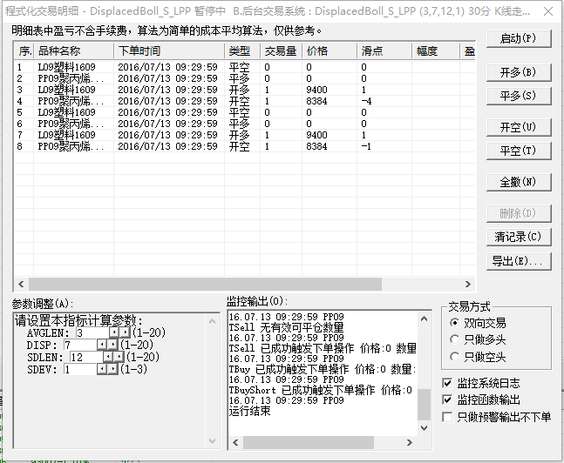Toggle the 监控函数输出 checkbox
Image resolution: width=564 pixels, height=463 pixels.
click(448, 399)
